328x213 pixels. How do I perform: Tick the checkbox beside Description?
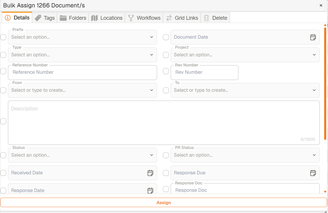[3, 121]
